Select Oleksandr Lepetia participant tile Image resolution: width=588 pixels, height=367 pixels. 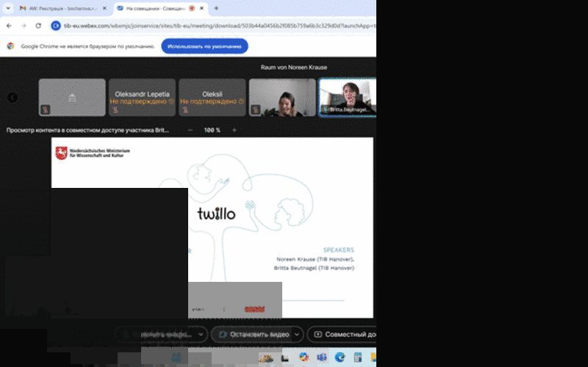point(142,98)
